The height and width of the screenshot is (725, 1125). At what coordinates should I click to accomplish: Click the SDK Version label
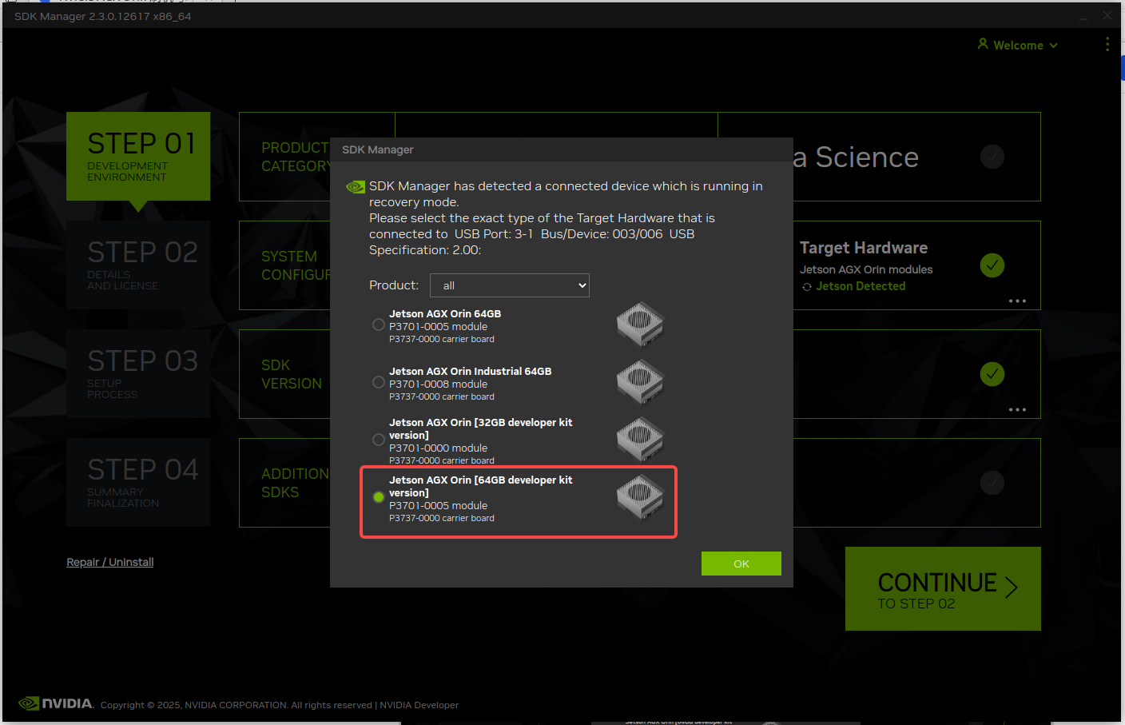(x=292, y=374)
